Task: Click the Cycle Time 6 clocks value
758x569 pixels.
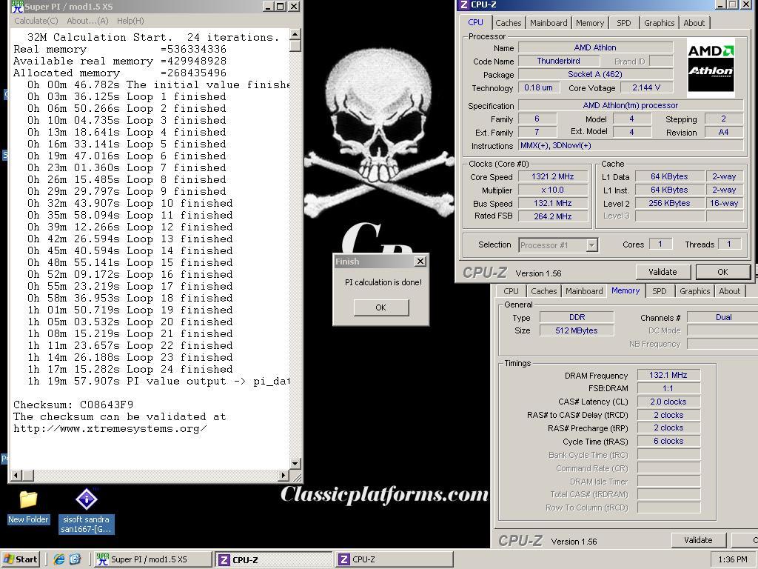Action: 668,442
